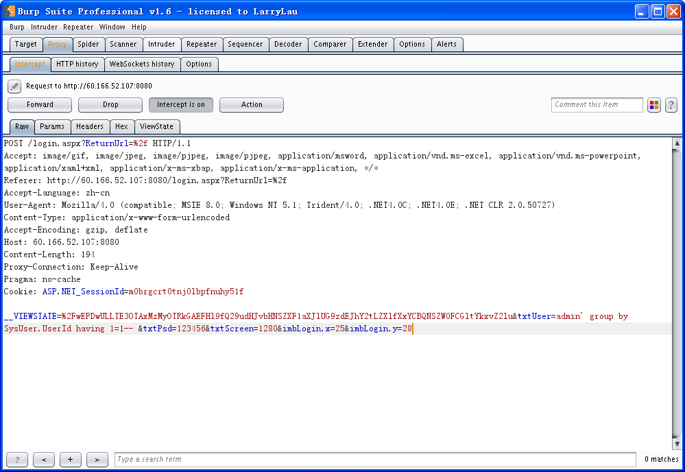This screenshot has width=685, height=472.
Task: Click the plus search options button
Action: pyautogui.click(x=71, y=460)
